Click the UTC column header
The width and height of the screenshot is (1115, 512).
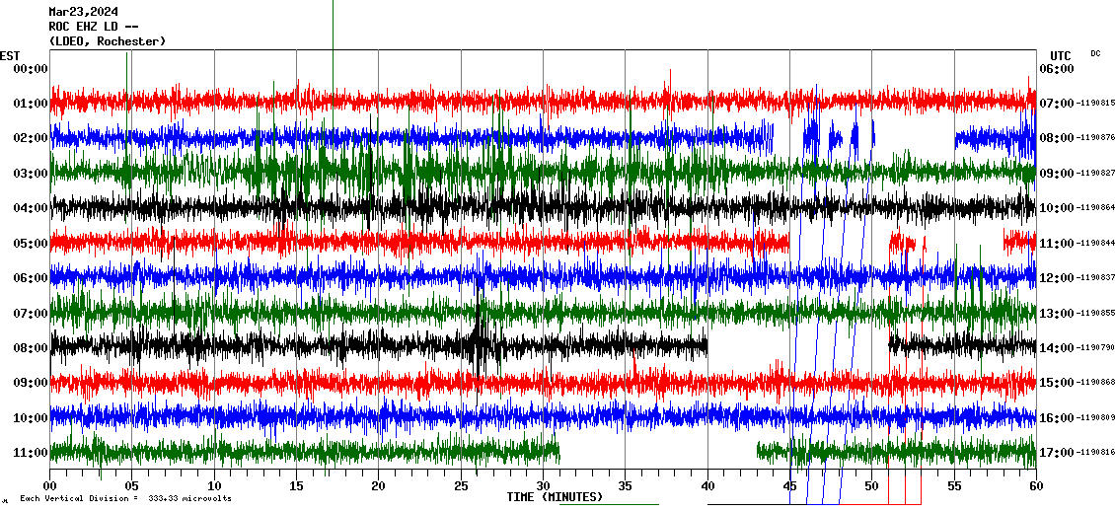1060,55
